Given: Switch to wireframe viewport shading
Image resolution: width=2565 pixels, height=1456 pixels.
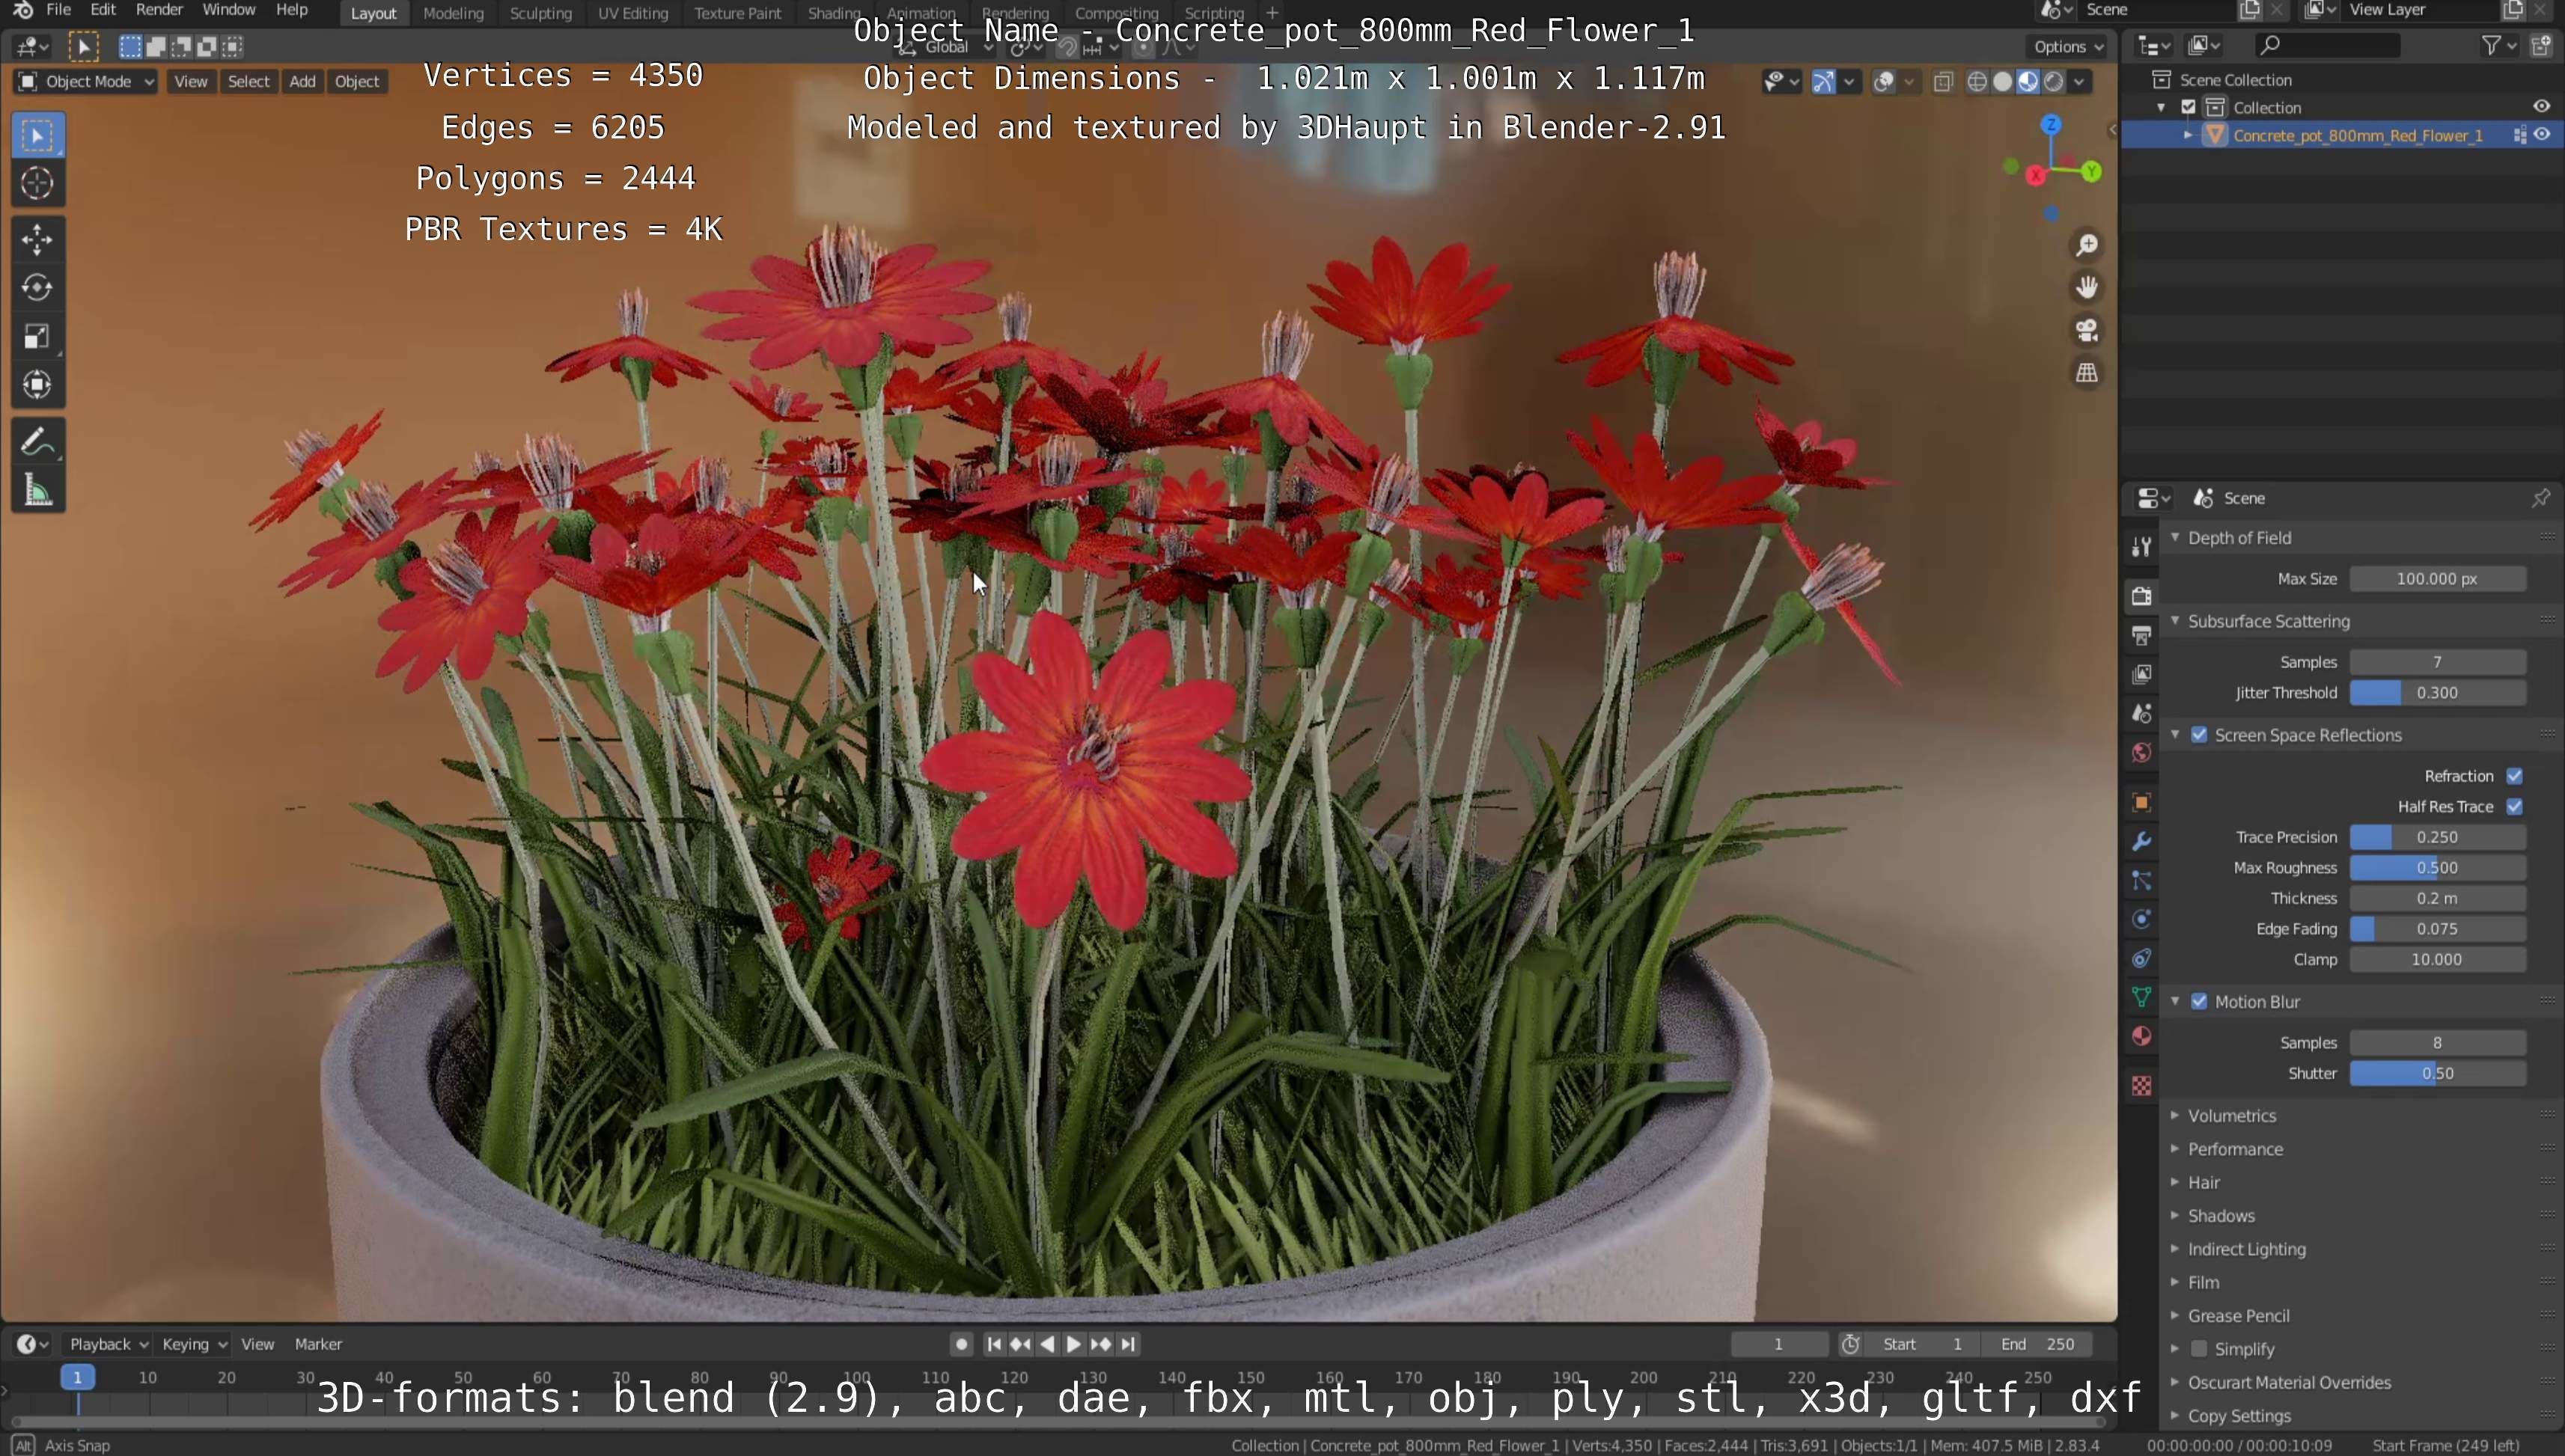Looking at the screenshot, I should tap(1977, 82).
